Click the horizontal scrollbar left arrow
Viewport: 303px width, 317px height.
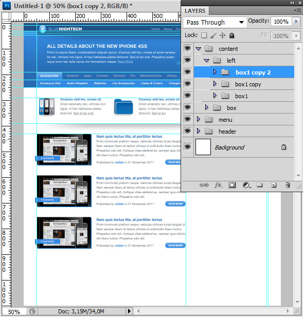(x=138, y=311)
